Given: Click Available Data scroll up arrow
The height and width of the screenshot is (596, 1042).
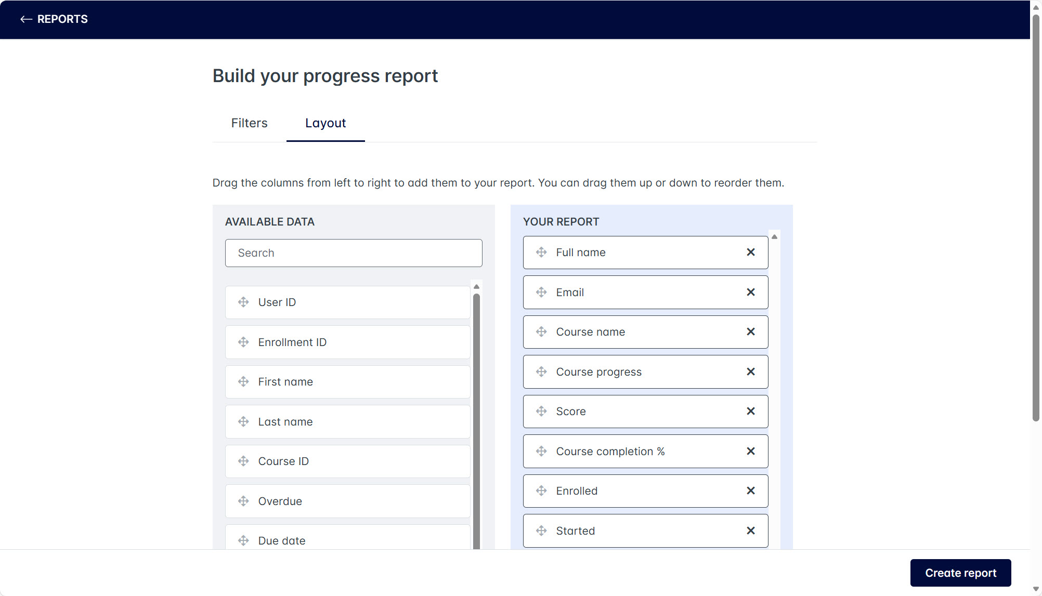Looking at the screenshot, I should [x=476, y=287].
